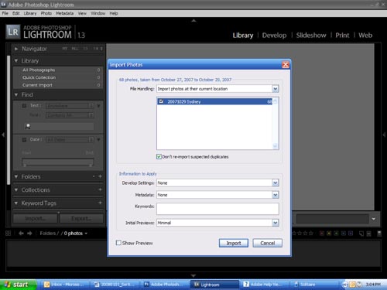Click the red color label filter
Image resolution: width=387 pixels, height=290 pixels.
pyautogui.click(x=322, y=234)
